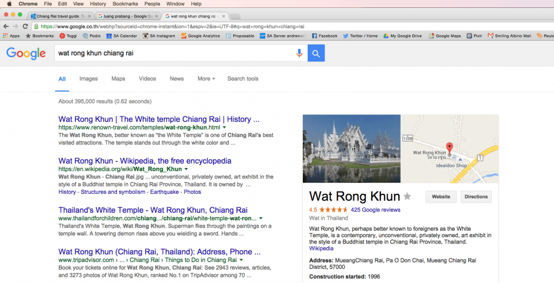Image resolution: width=554 pixels, height=283 pixels.
Task: Open Thailand's White Temple result link
Action: (153, 210)
